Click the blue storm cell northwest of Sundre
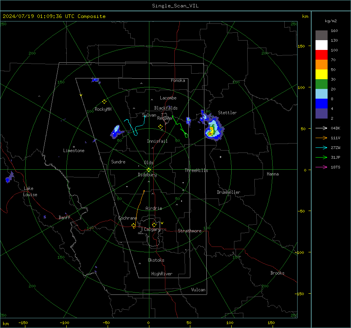 [x=116, y=131]
